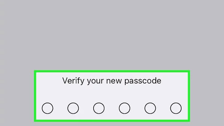Screen dimensions: 224x126
Task: Click the gap between third and fourth circles
Action: pos(112,108)
